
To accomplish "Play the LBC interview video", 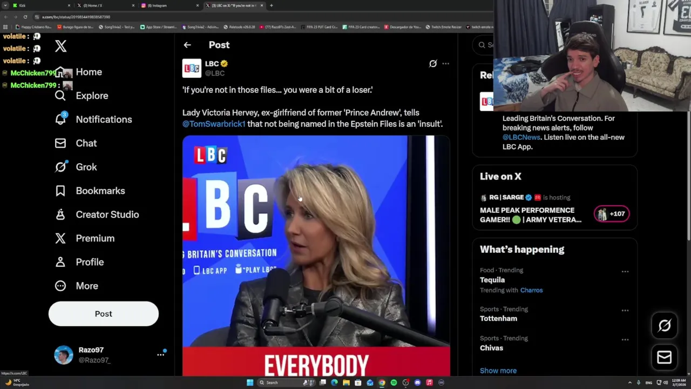I will click(316, 256).
